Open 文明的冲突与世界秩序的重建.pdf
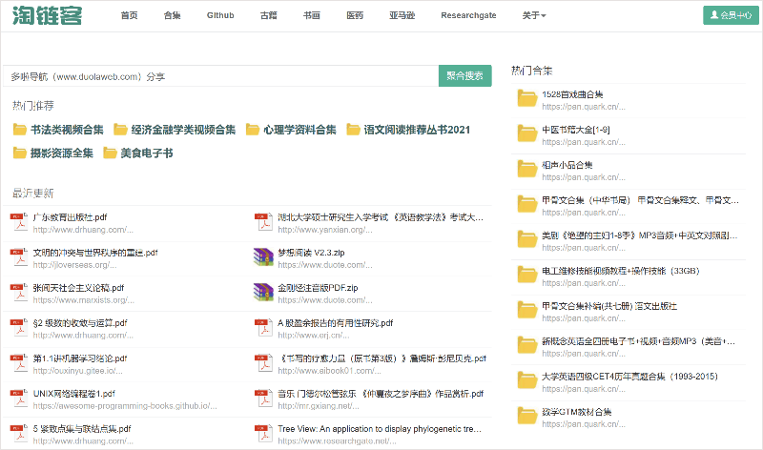This screenshot has width=763, height=450. (x=95, y=253)
